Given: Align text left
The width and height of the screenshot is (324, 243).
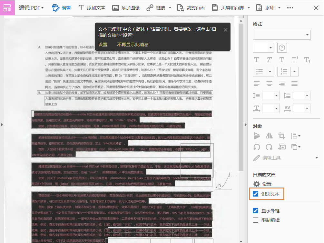Looking at the screenshot, I should (x=257, y=84).
